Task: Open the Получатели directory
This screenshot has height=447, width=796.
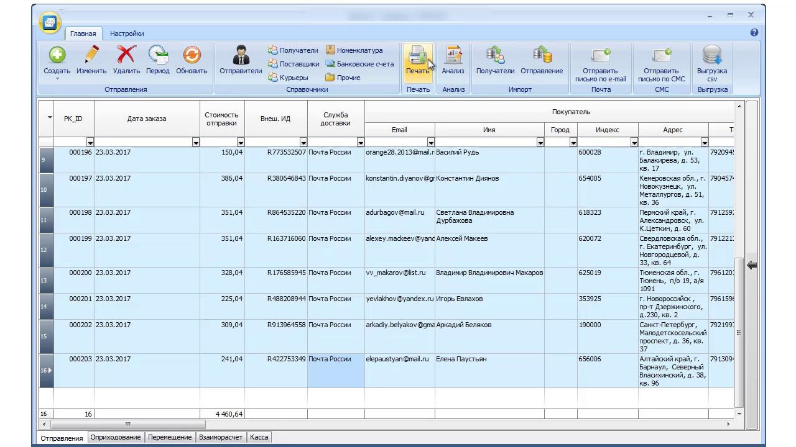Action: coord(293,50)
